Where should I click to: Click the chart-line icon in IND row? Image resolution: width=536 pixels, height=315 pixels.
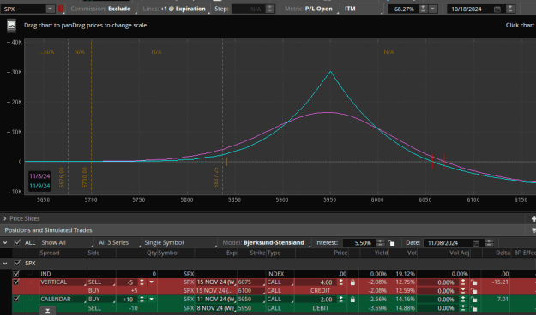coord(30,274)
